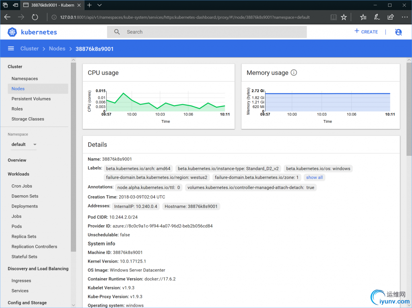The height and width of the screenshot is (308, 412).
Task: Click the sidebar scroll-down arrow
Action: tap(73, 305)
